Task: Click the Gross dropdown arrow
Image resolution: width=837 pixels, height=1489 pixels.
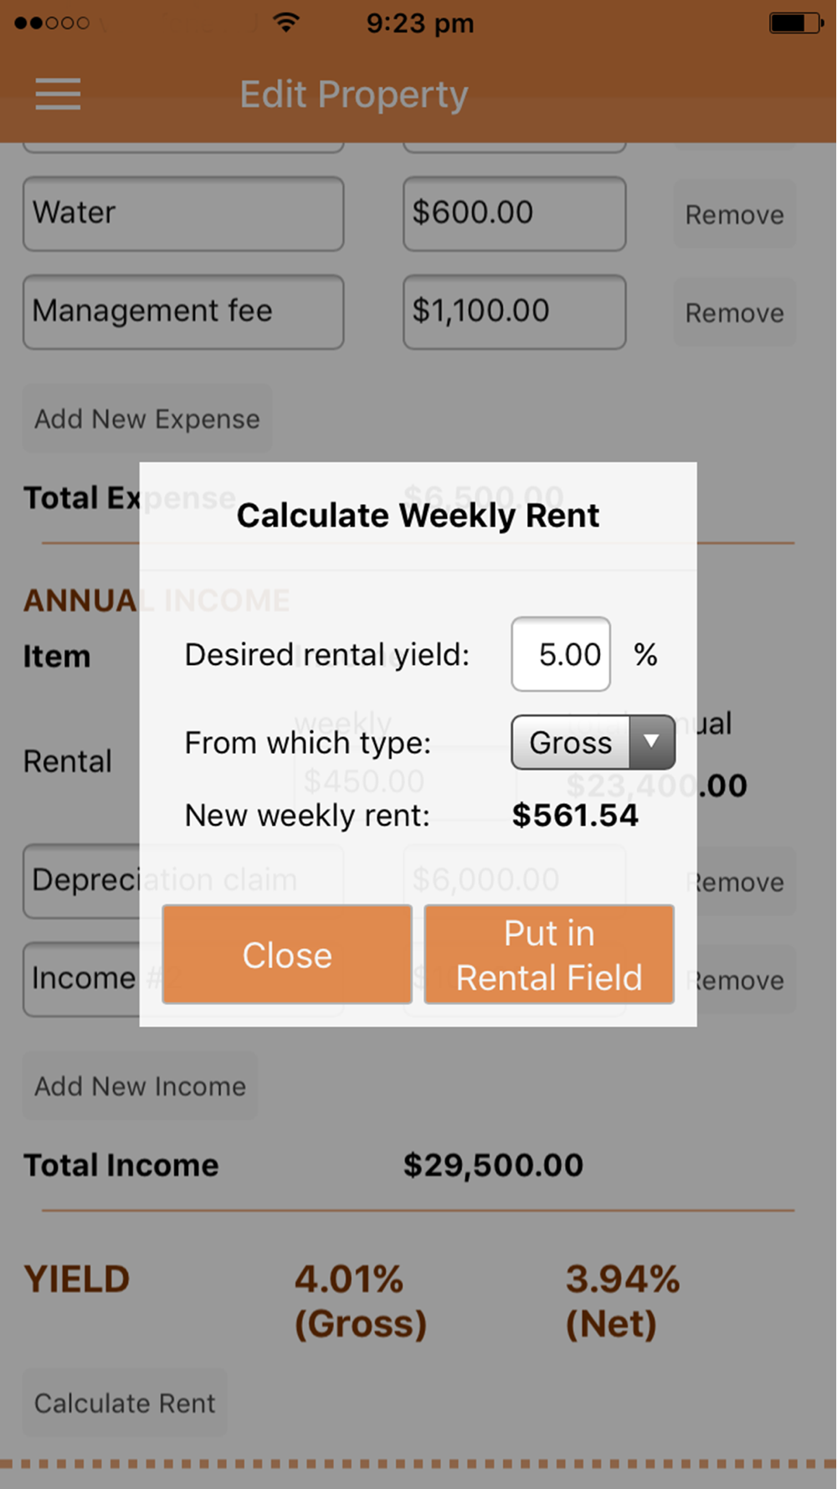Action: point(651,742)
